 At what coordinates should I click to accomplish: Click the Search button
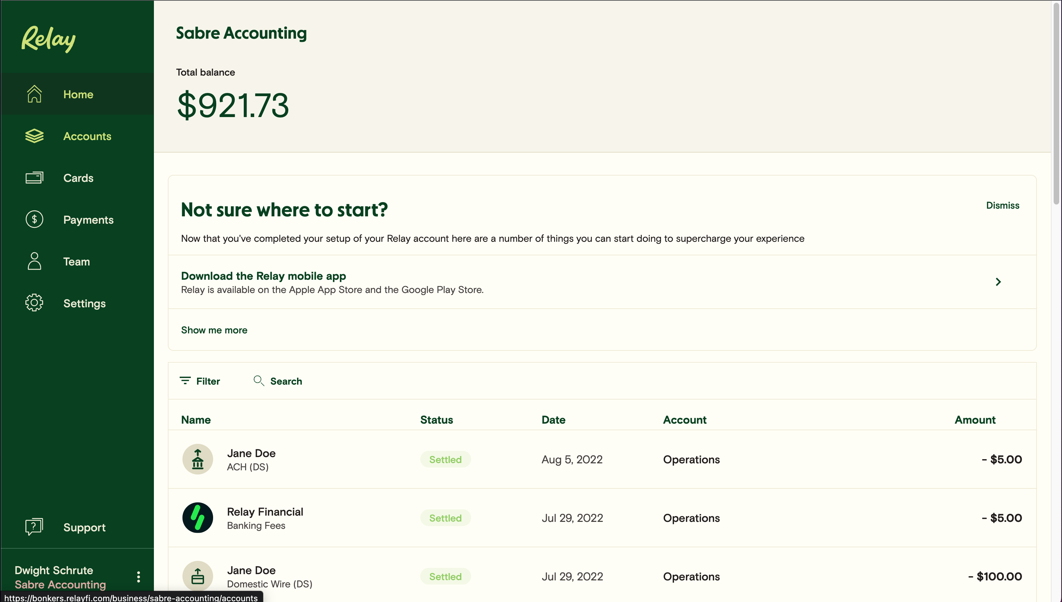278,381
